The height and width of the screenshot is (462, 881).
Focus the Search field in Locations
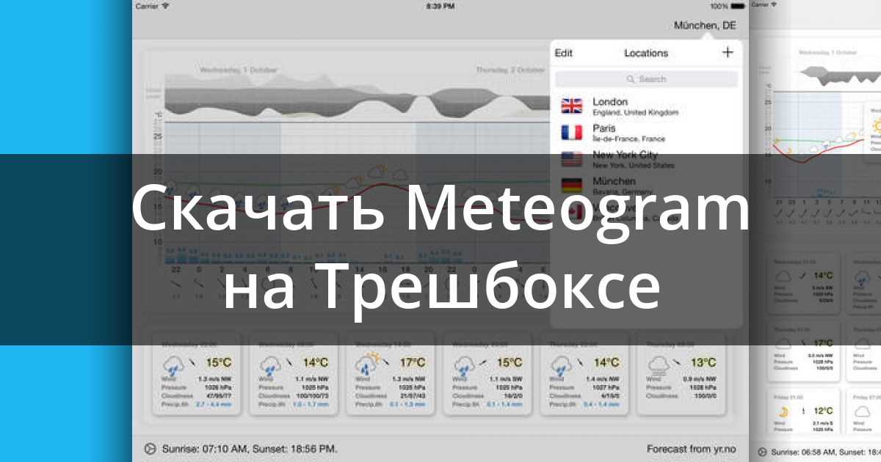pyautogui.click(x=646, y=79)
